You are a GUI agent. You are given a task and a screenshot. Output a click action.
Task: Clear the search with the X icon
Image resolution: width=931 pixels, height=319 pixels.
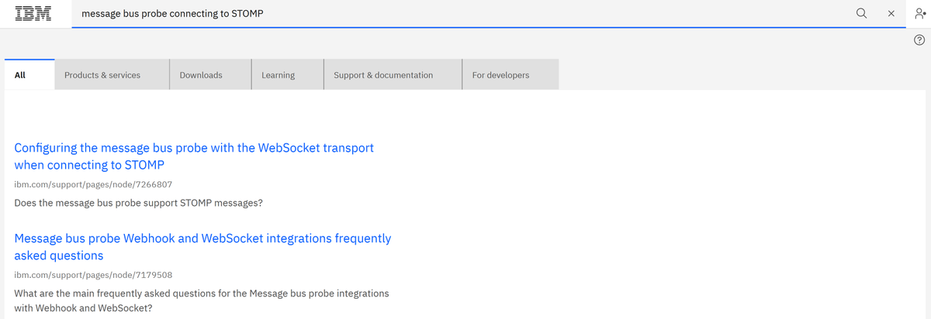[891, 13]
